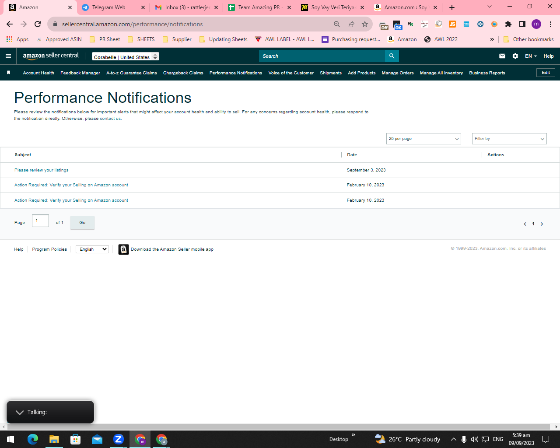Viewport: 560px width, 448px height.
Task: Collapse the Talking panel chevron
Action: [20, 412]
